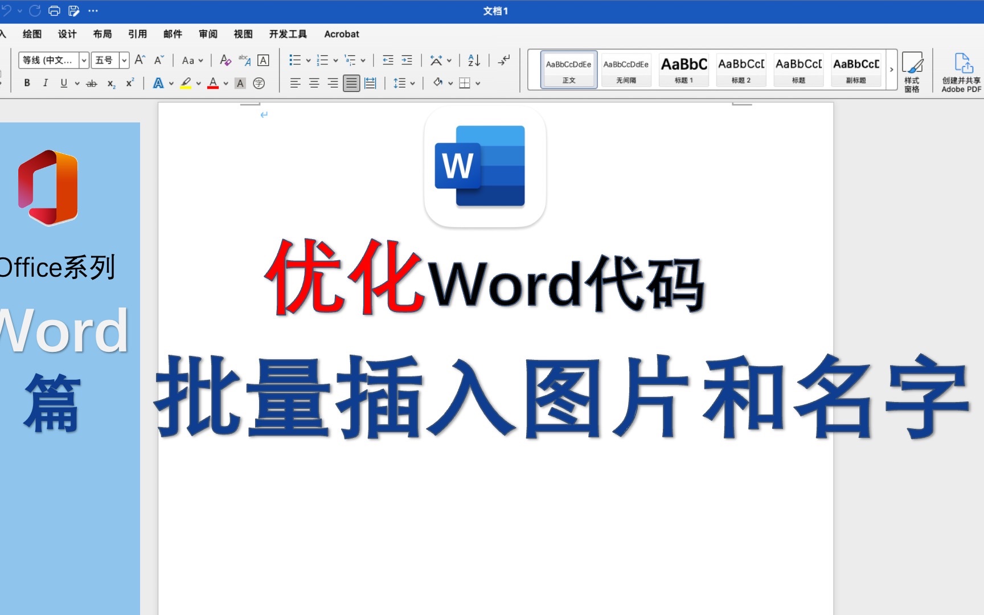Expand underline style dropdown arrow

tap(77, 83)
